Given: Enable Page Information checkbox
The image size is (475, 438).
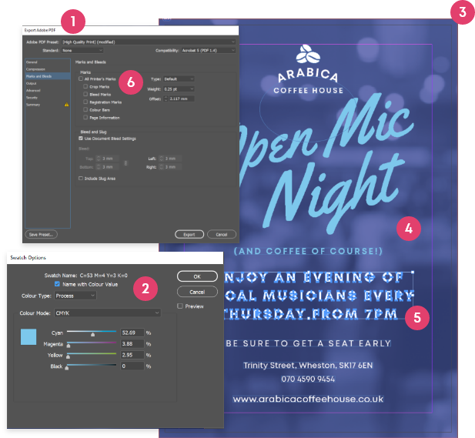Looking at the screenshot, I should pyautogui.click(x=85, y=118).
